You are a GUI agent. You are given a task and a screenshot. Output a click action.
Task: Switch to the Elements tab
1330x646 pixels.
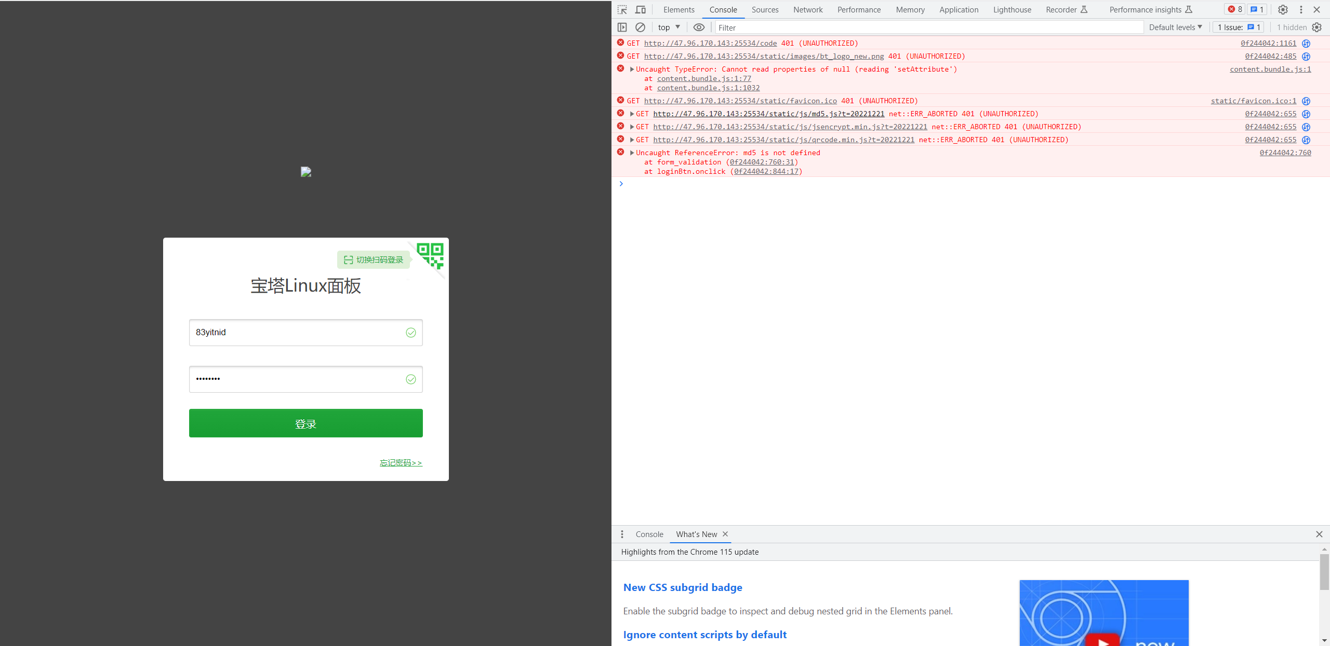[x=679, y=9]
